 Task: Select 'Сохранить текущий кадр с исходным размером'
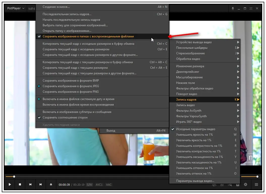[76, 49]
